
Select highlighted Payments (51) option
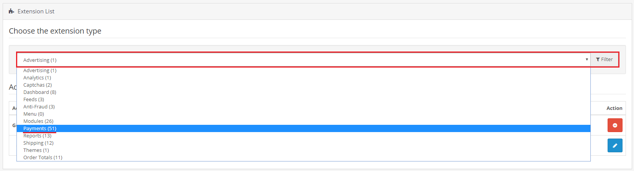pyautogui.click(x=40, y=129)
